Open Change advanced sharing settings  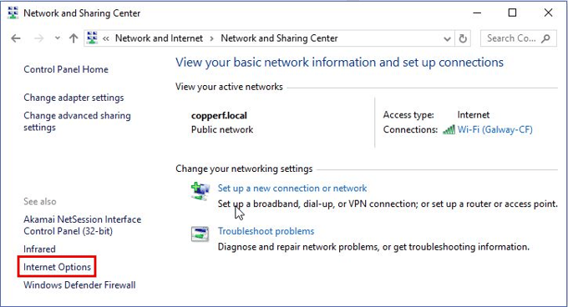tap(77, 121)
